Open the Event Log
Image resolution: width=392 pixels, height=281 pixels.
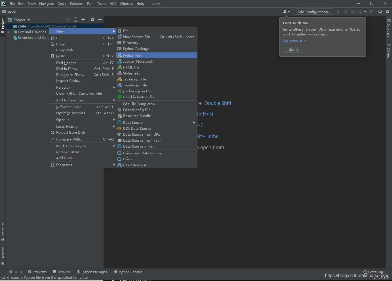tap(373, 272)
